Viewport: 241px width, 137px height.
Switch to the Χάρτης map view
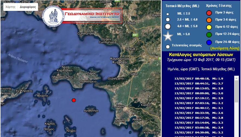click(11, 7)
